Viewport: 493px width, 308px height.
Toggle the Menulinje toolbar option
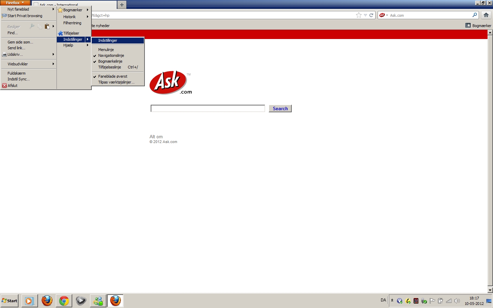[118, 50]
